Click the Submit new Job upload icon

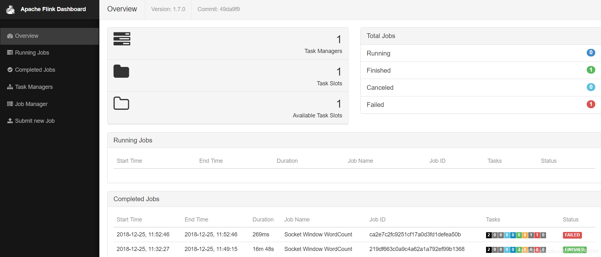click(10, 121)
